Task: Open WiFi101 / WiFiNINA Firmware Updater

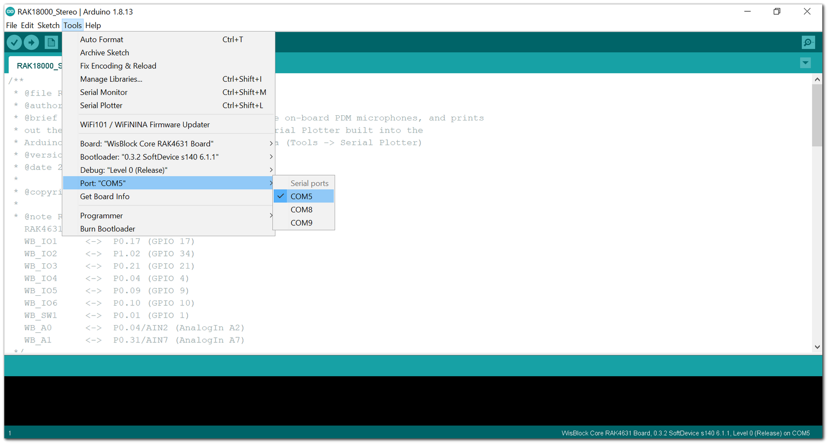Action: click(169, 125)
